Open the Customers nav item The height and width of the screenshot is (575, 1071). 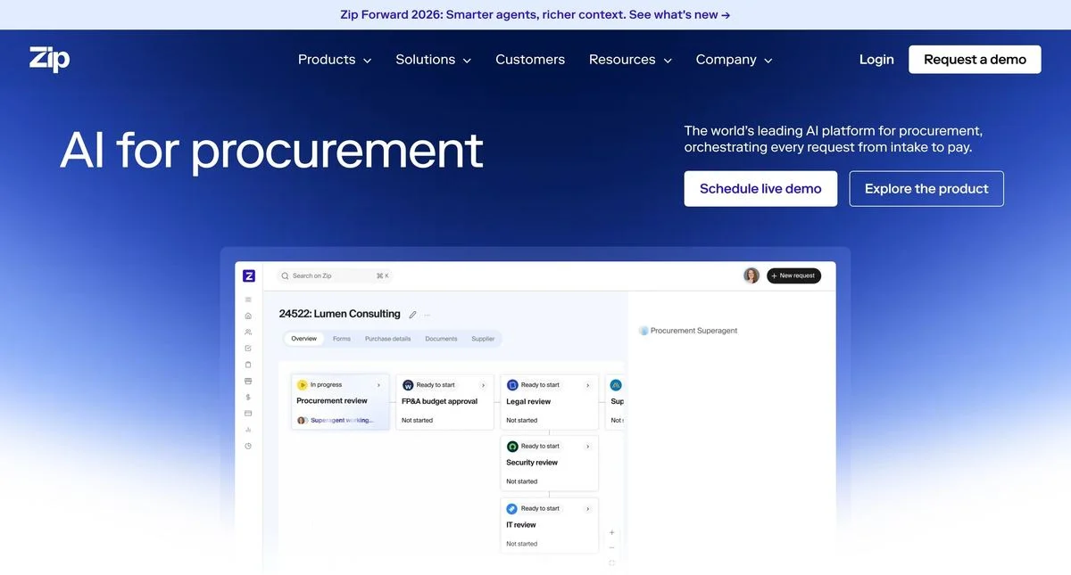tap(530, 60)
